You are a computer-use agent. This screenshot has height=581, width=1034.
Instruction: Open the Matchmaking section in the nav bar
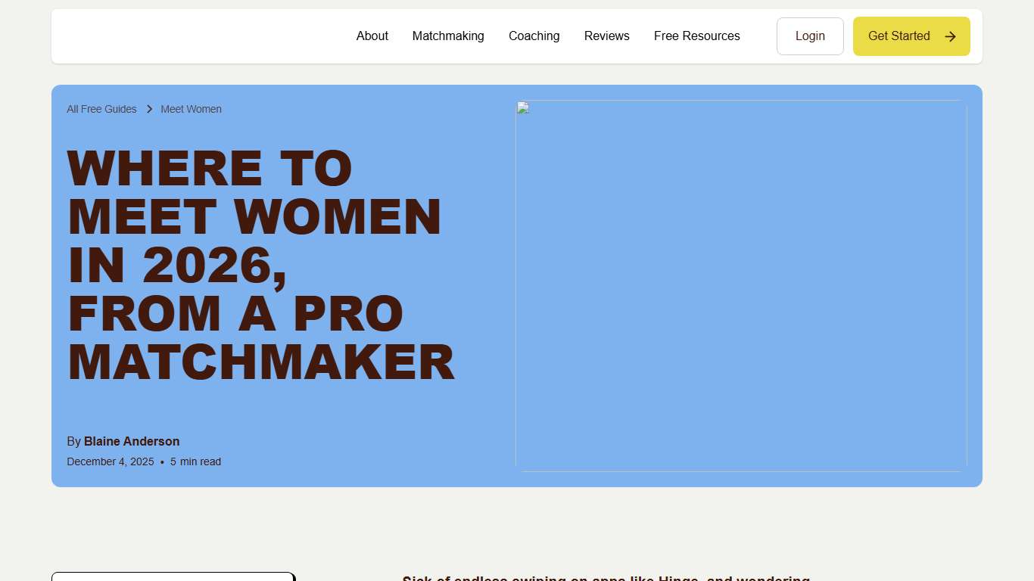pyautogui.click(x=448, y=36)
